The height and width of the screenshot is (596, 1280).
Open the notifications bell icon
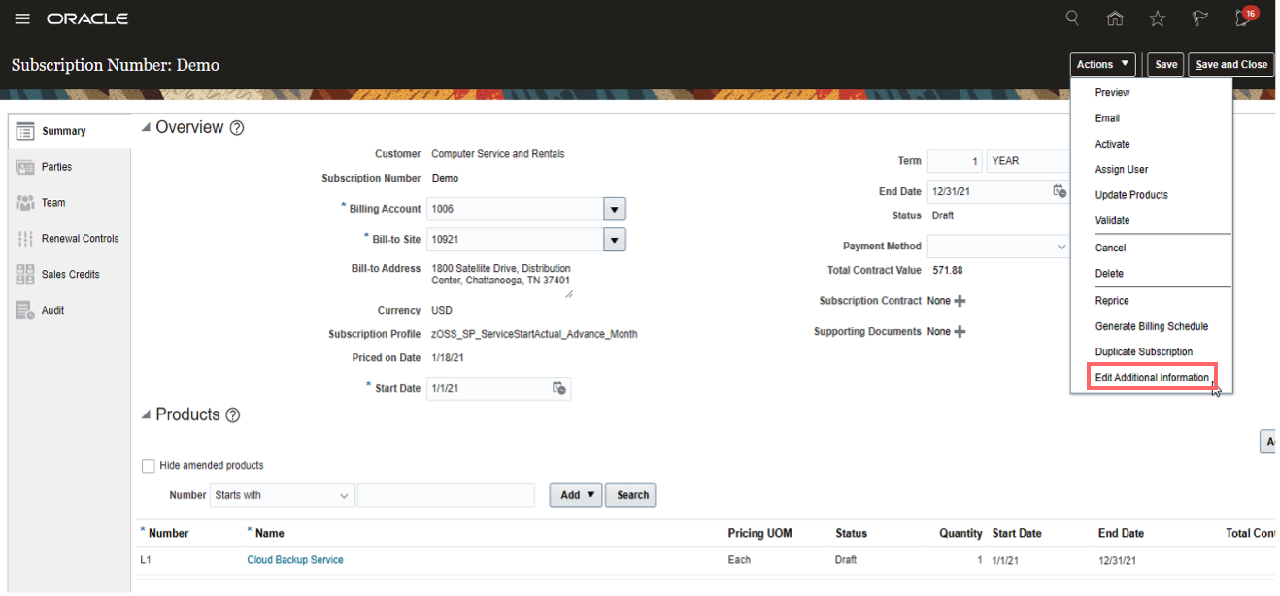(1243, 17)
